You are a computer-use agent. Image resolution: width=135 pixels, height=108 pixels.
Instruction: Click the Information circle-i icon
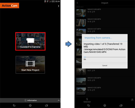26,100
